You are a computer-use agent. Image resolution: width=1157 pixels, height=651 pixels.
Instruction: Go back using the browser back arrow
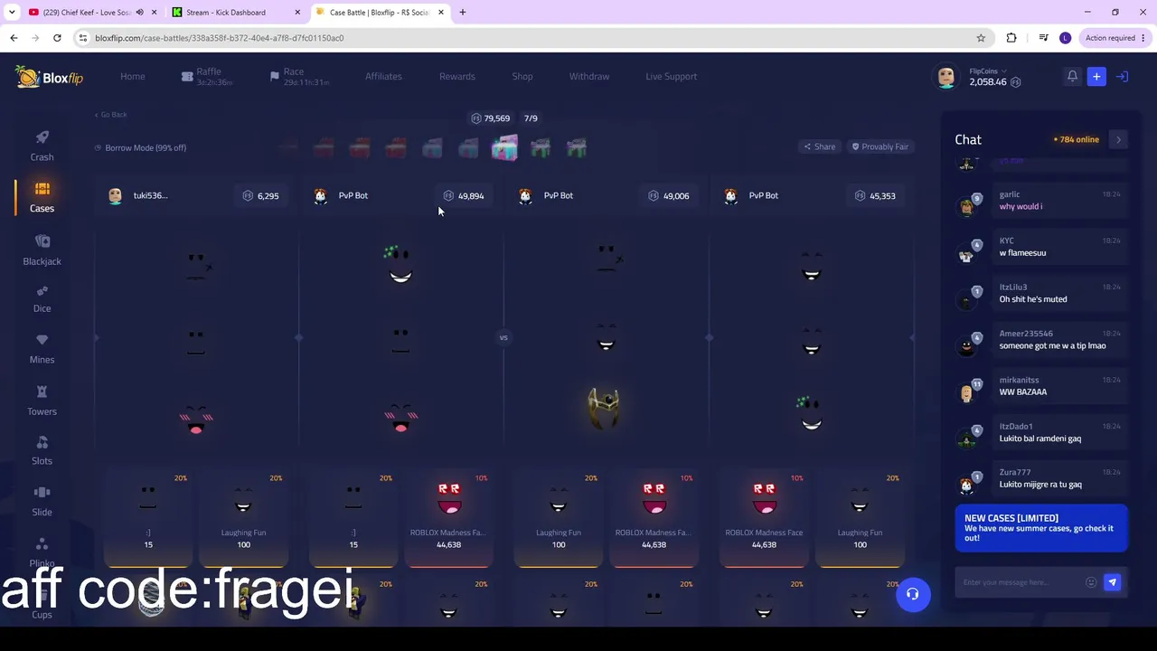point(14,38)
